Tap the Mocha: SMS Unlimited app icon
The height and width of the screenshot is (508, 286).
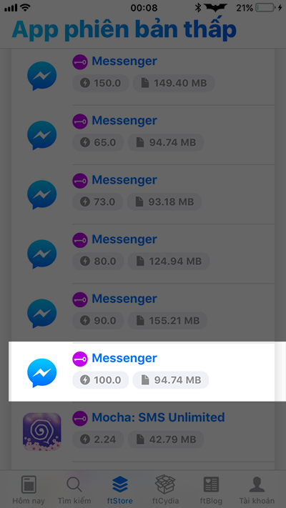pos(42,432)
